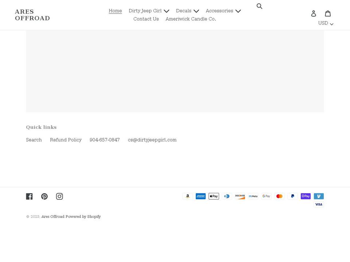Click the account log in icon
The image size is (350, 262).
[x=314, y=13]
